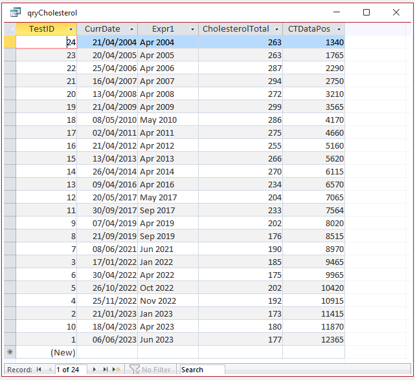Screen dimensions: 415x380
Task: Go to last record navigation button
Action: click(106, 370)
